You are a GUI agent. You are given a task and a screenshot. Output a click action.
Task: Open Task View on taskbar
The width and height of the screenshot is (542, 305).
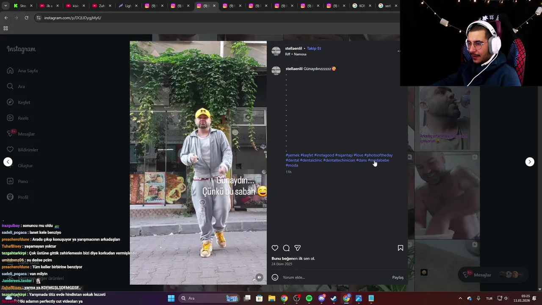coord(247,298)
